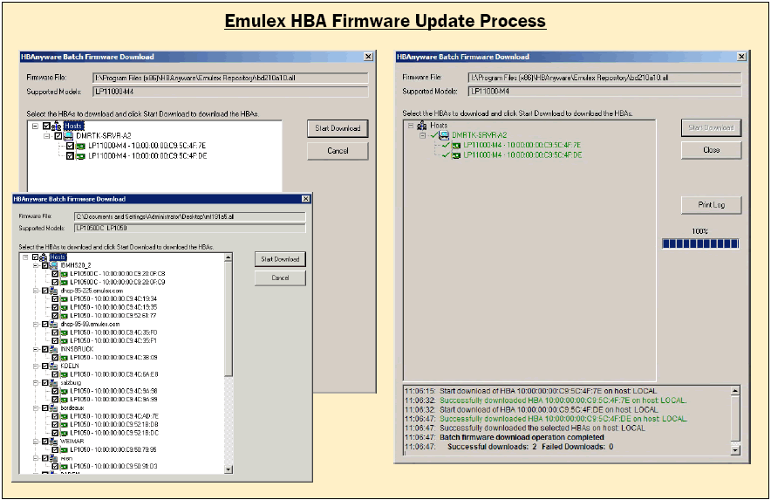Click HBA card icon for address ending C9:4C:6A:E8
Image resolution: width=771 pixels, height=500 pixels.
coord(64,374)
